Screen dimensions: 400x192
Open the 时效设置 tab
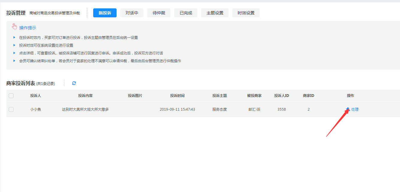246,13
